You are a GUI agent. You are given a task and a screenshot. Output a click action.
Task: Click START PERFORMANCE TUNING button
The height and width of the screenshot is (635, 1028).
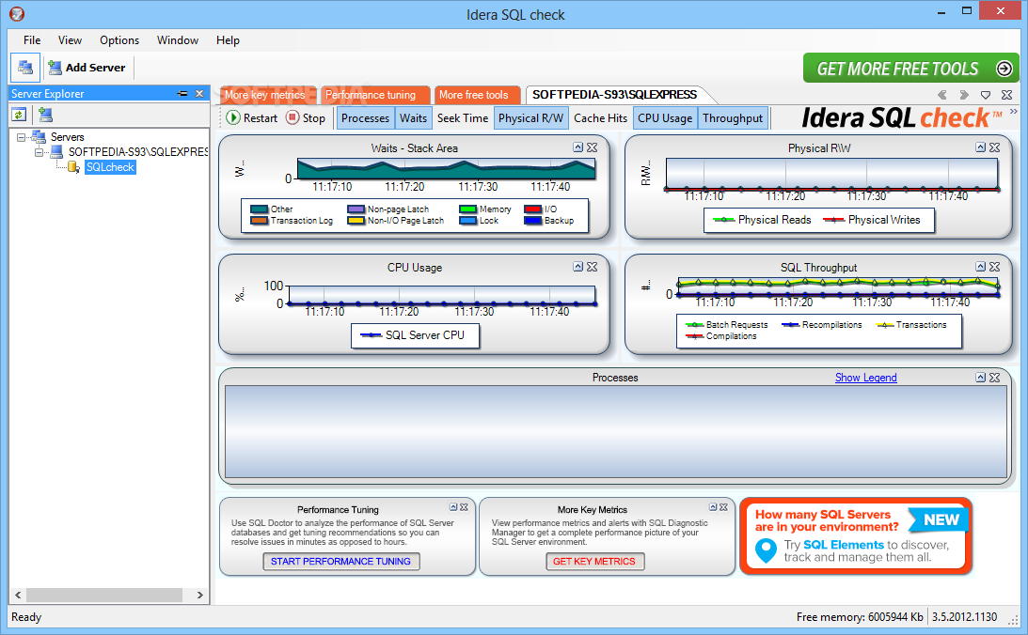[x=340, y=561]
